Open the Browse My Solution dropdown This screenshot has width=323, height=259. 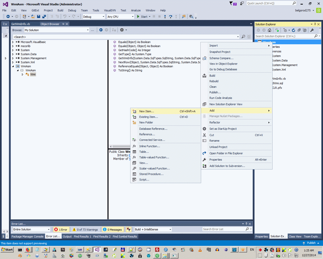click(57, 30)
